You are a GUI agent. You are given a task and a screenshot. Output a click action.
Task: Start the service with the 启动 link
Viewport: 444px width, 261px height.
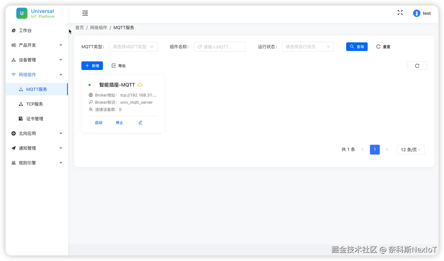coord(99,122)
